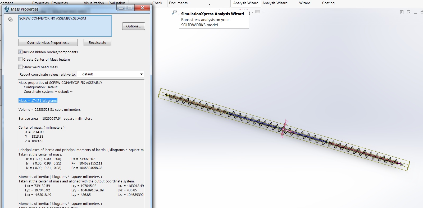The image size is (423, 208).
Task: Click the Iz = ( 0.00, -0.21, 0.98) line
Action: click(x=43, y=168)
